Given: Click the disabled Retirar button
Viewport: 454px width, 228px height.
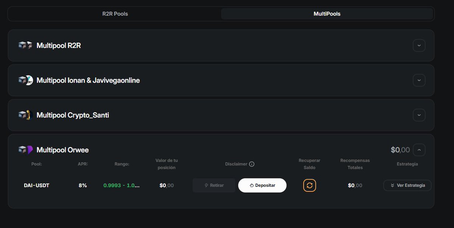Looking at the screenshot, I should [214, 185].
